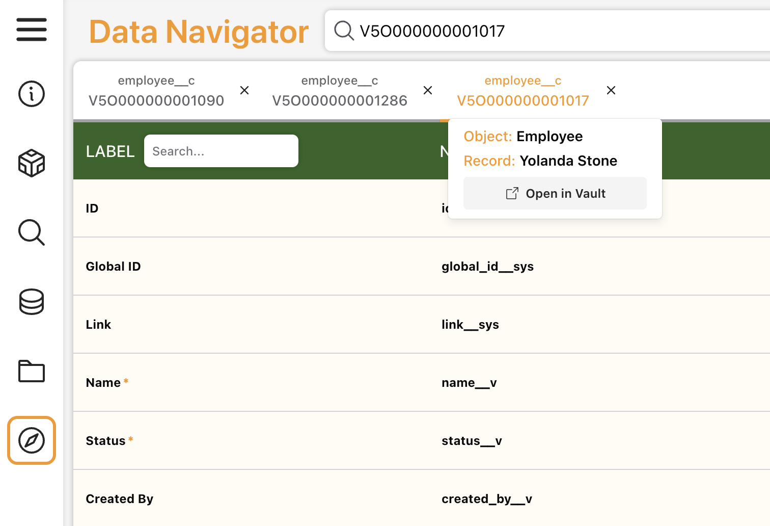The image size is (770, 526).
Task: Click the search icon in top bar
Action: [x=344, y=31]
